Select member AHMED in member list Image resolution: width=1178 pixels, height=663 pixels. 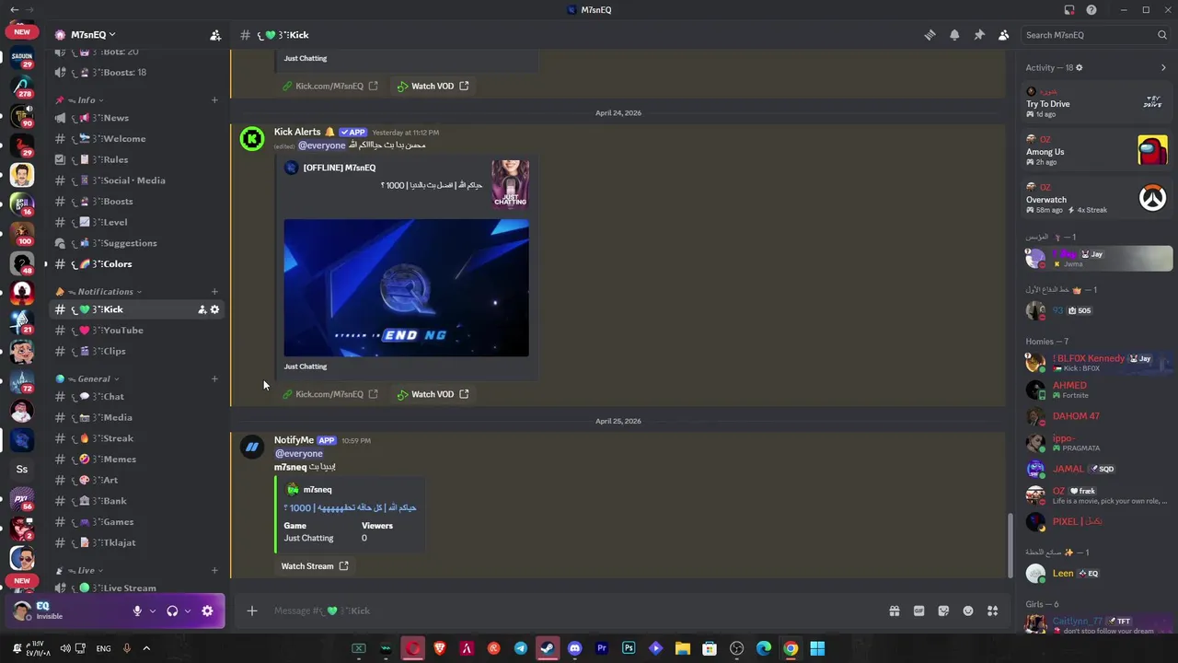pos(1097,390)
